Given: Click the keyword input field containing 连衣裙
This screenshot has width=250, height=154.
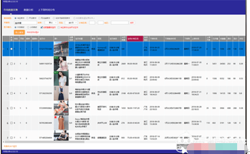Looking at the screenshot, I should 25,23.
